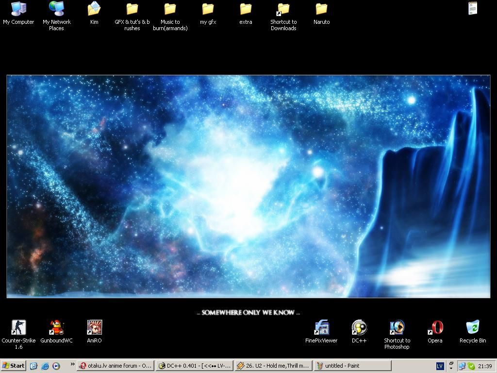The width and height of the screenshot is (497, 373).
Task: Select the my gfx folder
Action: tap(208, 13)
